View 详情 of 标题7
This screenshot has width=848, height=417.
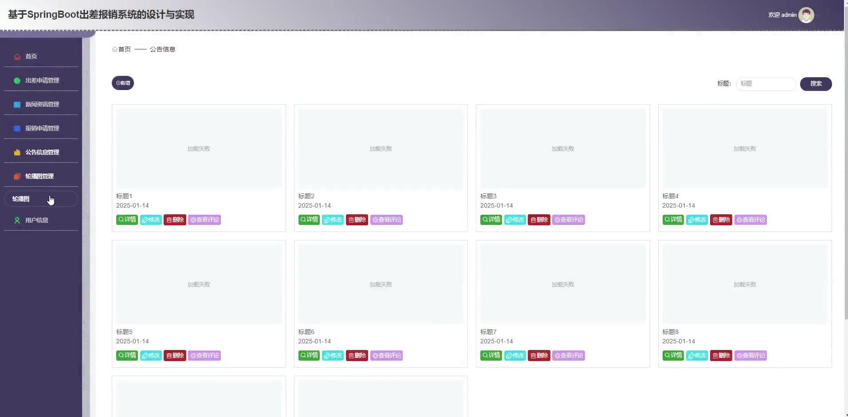click(491, 355)
